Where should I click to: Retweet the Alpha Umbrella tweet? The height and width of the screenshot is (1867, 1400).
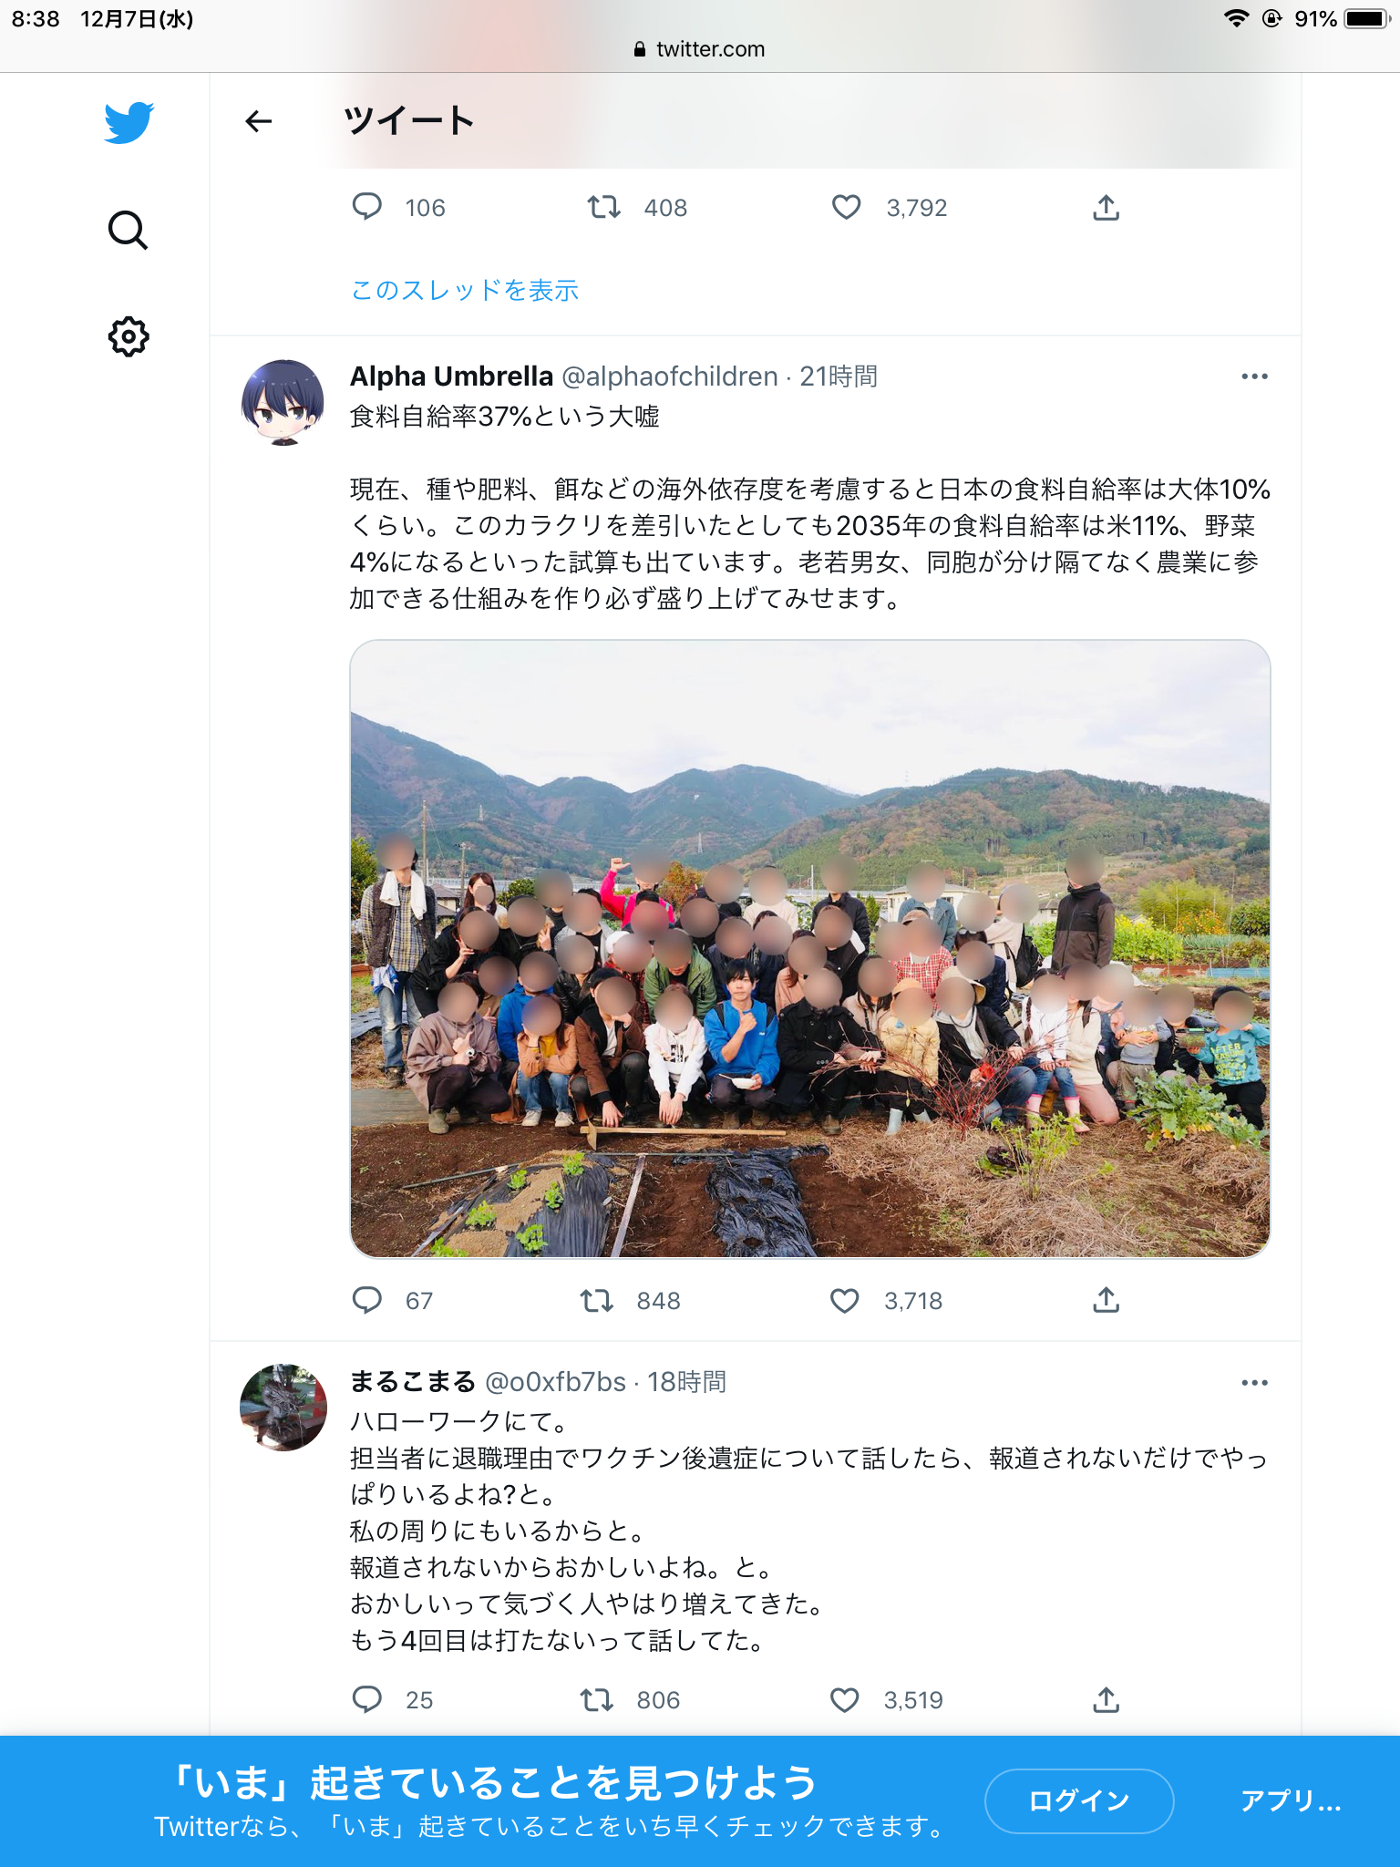(x=597, y=1301)
